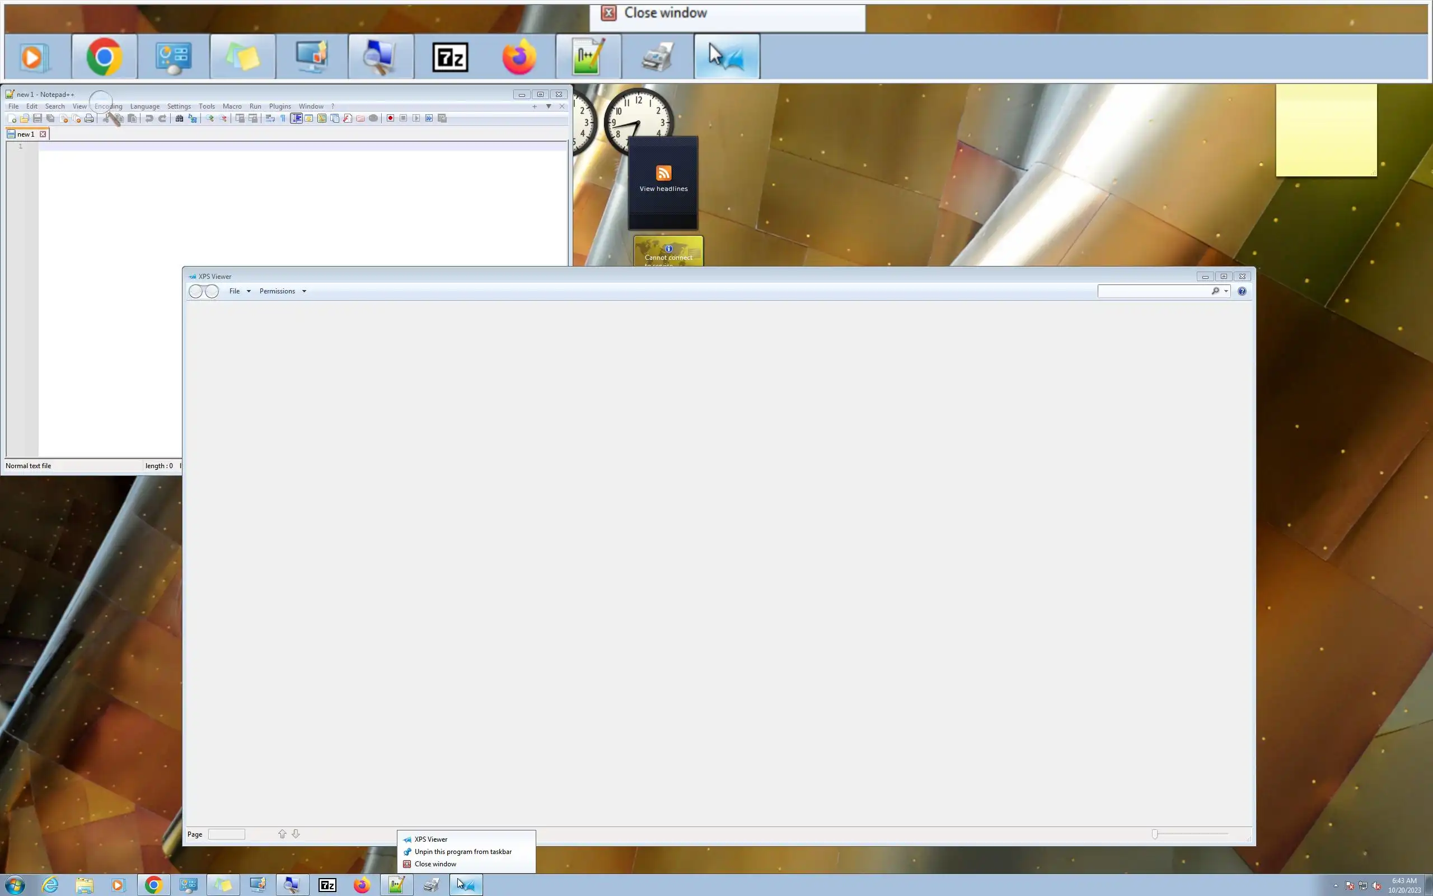Toggle Show All Characters pilcrow icon
Screen dimensions: 1433x896
(x=283, y=119)
